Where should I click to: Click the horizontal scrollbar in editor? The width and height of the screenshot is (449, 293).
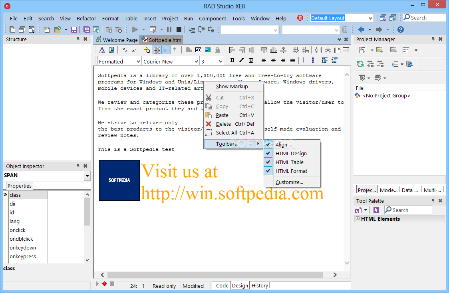click(x=215, y=275)
